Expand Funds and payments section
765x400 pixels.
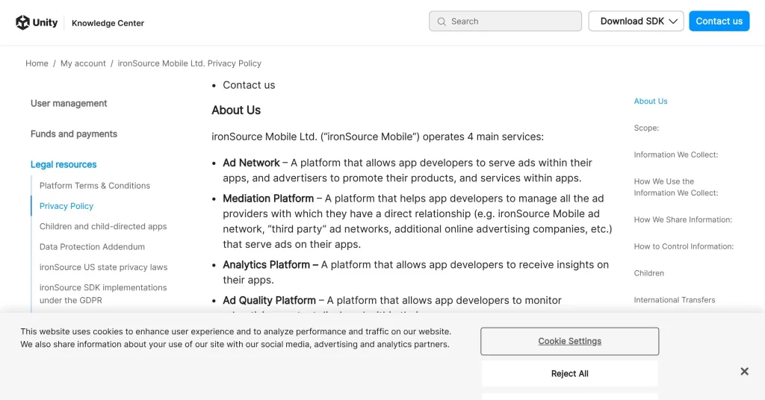pyautogui.click(x=74, y=134)
